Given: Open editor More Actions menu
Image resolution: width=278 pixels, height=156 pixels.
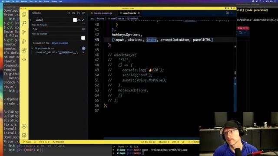Looking at the screenshot, I should point(232,13).
